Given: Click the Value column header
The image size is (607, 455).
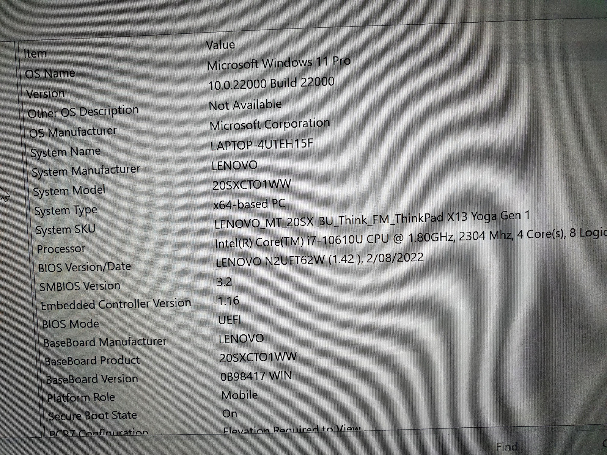Looking at the screenshot, I should pos(220,45).
